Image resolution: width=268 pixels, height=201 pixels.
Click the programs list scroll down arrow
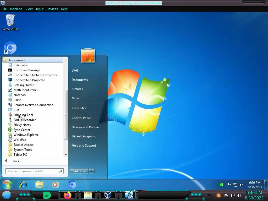pyautogui.click(x=66, y=155)
